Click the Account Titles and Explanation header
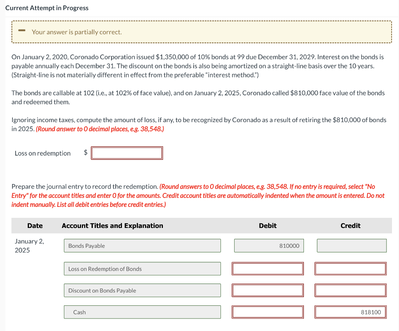399x331 pixels. click(x=112, y=226)
